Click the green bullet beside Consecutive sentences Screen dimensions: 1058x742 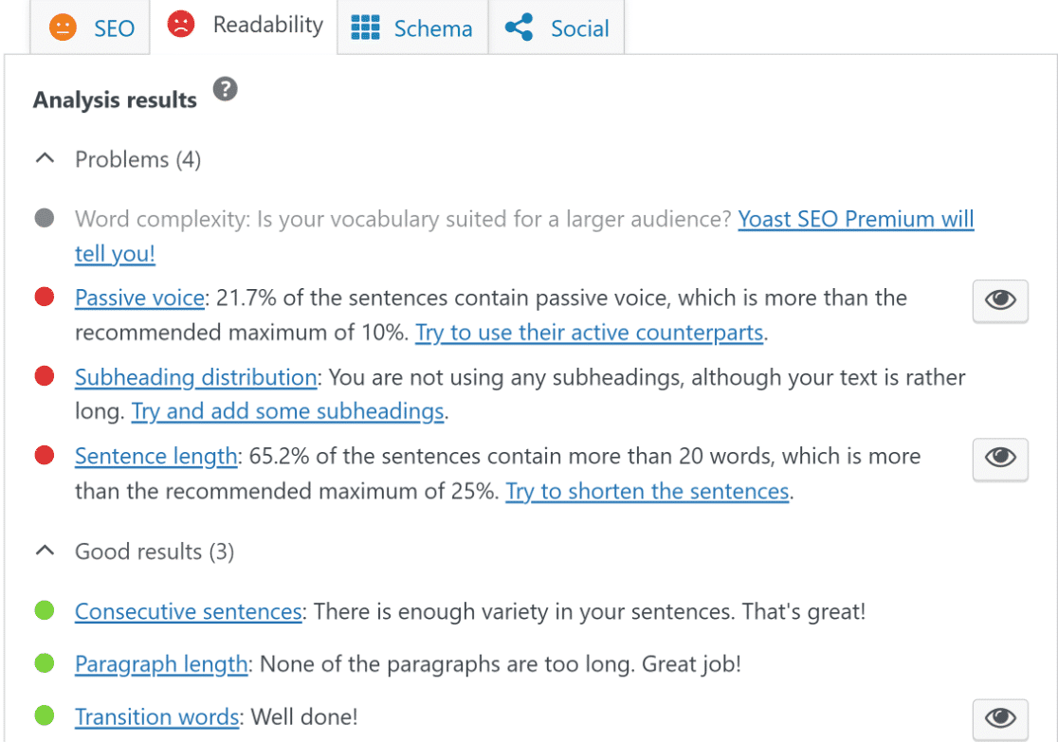point(45,610)
